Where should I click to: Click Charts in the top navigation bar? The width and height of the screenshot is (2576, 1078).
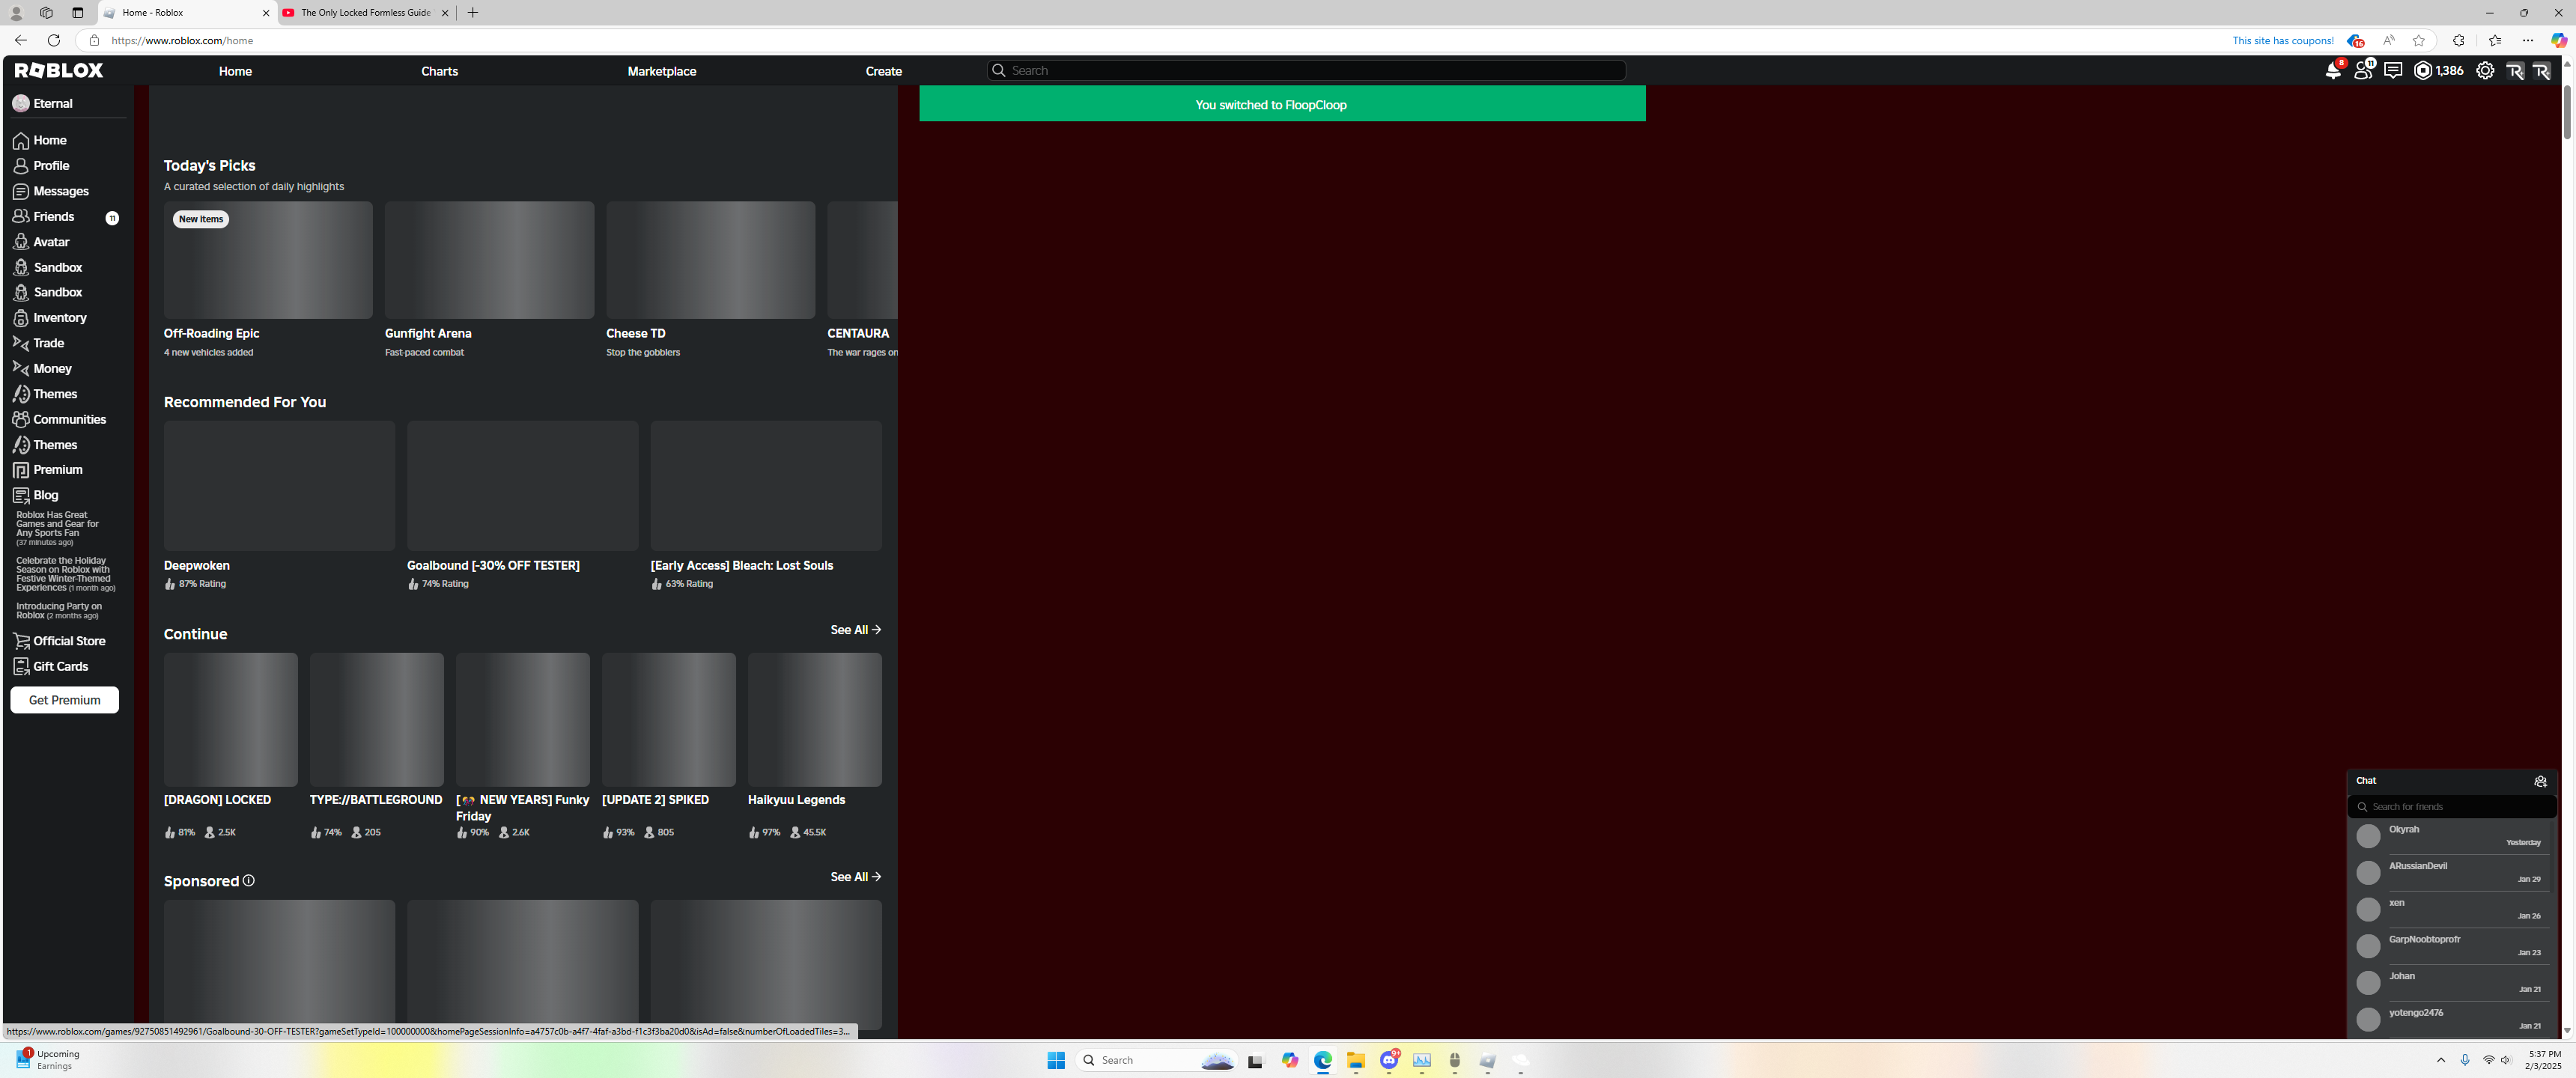coord(439,71)
